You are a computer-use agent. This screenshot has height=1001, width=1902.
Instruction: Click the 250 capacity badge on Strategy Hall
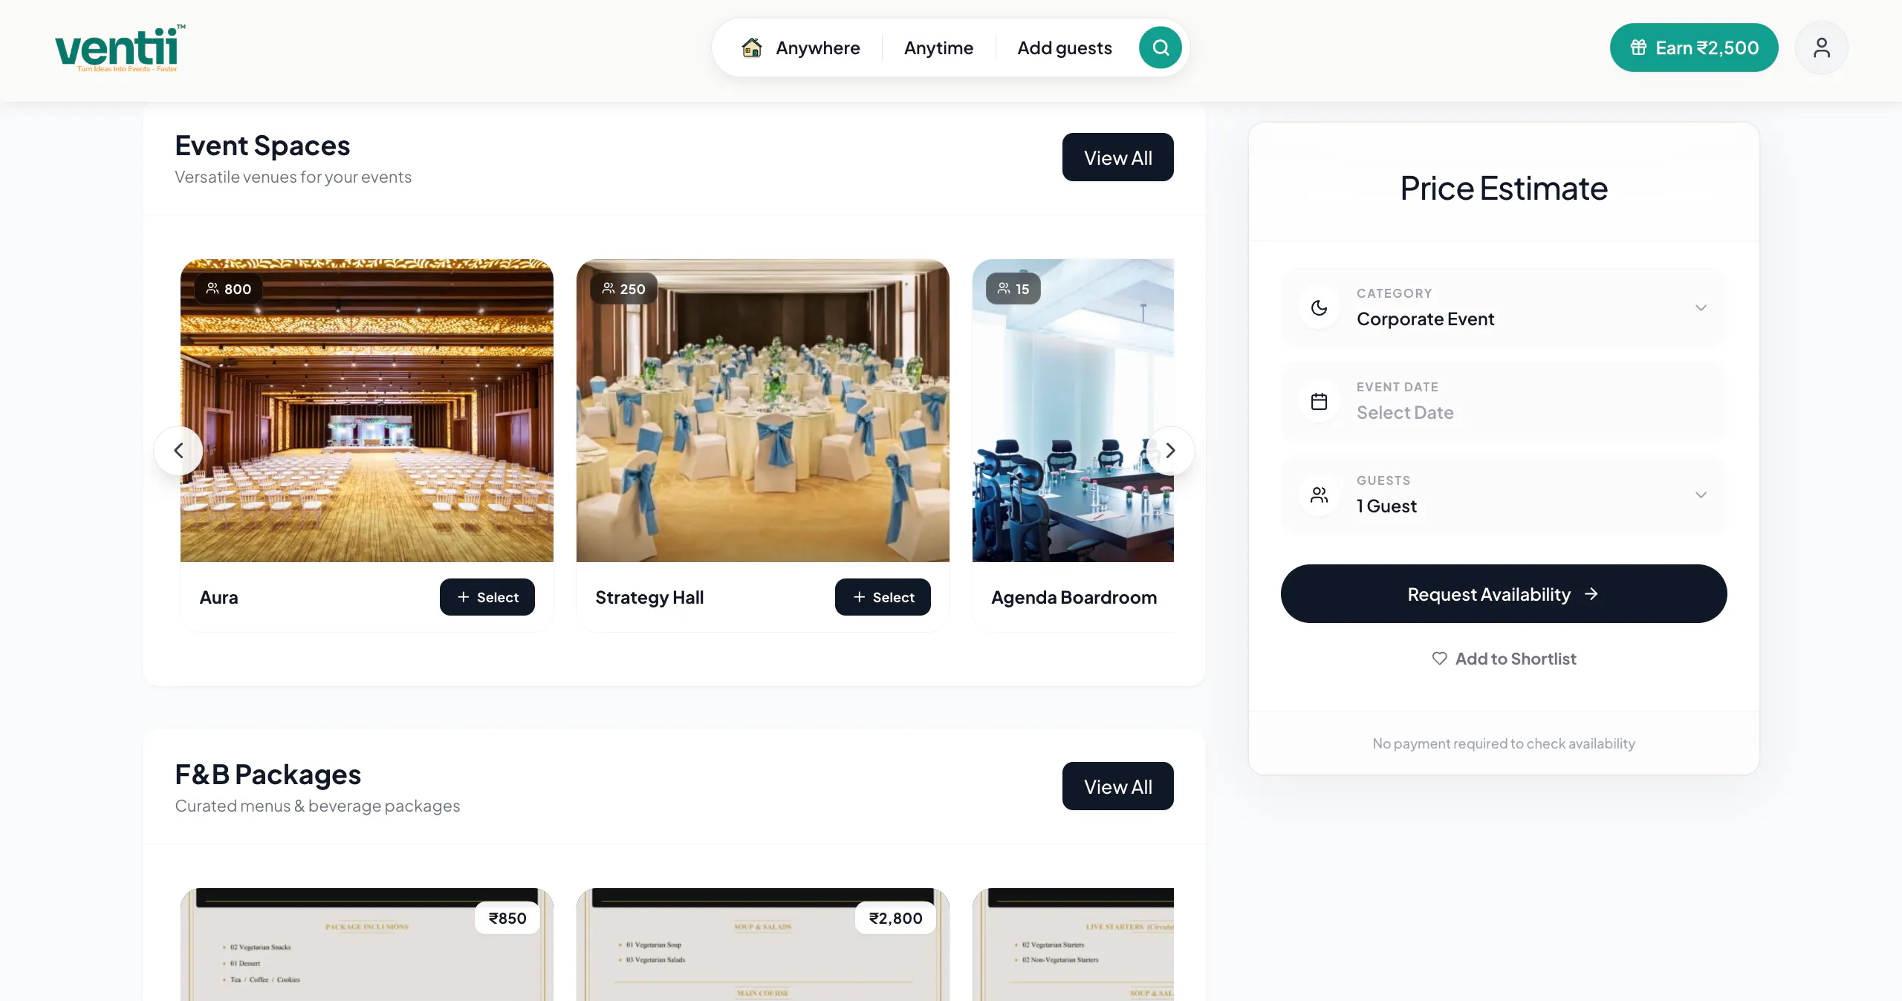[x=624, y=288]
